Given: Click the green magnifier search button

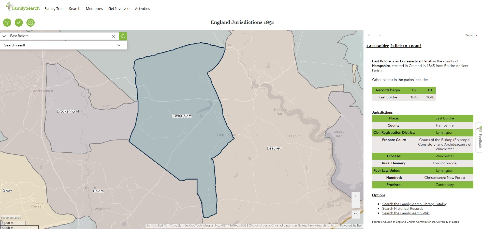Looking at the screenshot, I should pyautogui.click(x=123, y=36).
